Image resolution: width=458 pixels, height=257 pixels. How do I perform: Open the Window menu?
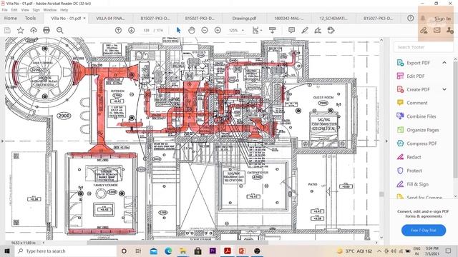tap(50, 10)
